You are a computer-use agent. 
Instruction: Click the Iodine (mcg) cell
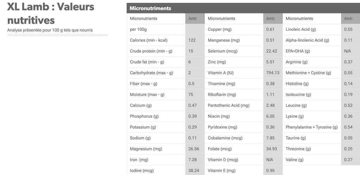pyautogui.click(x=156, y=170)
